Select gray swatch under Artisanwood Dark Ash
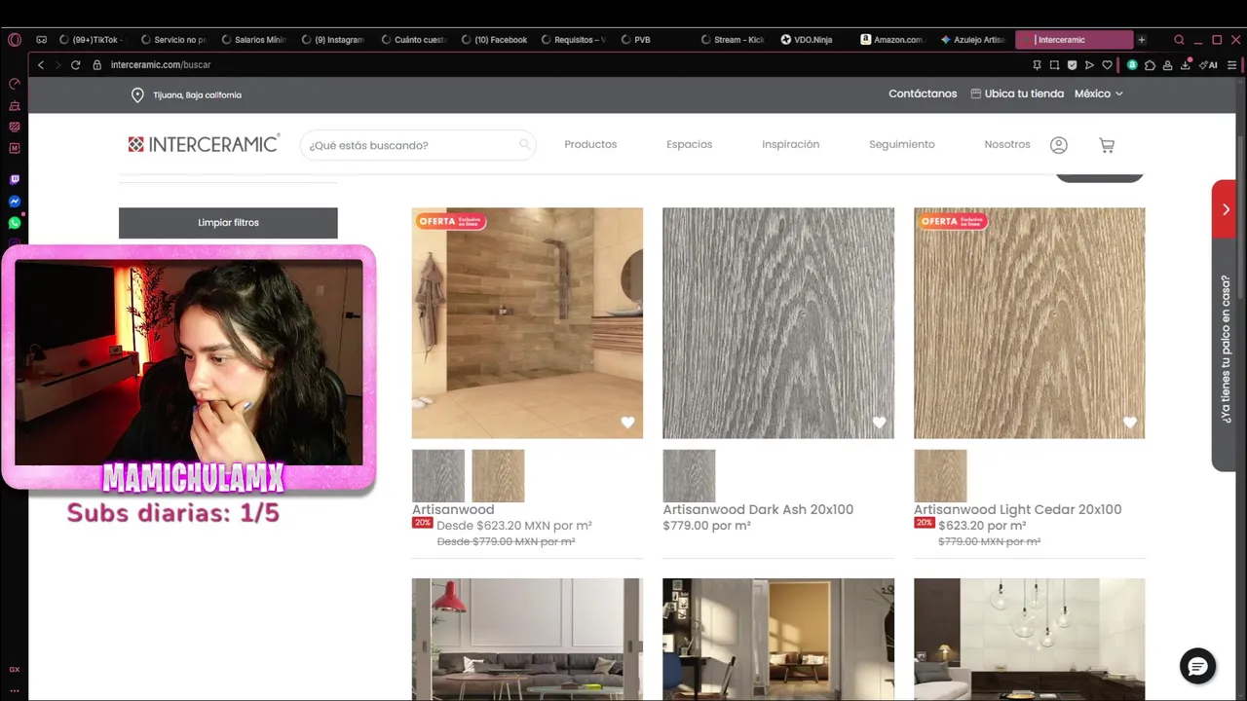The image size is (1247, 701). [689, 476]
